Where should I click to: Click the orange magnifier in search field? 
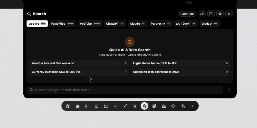pos(31,90)
